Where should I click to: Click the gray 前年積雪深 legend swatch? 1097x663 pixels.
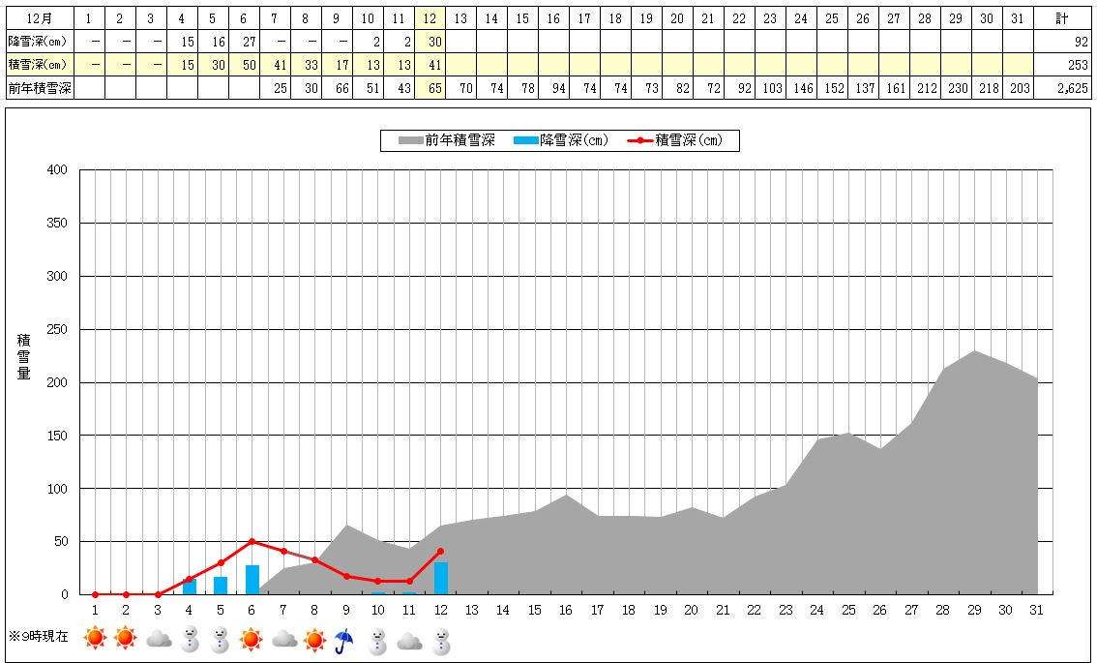coord(410,141)
